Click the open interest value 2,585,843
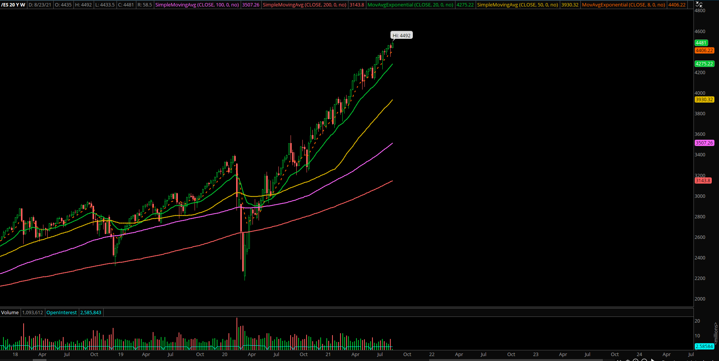 tap(91, 313)
